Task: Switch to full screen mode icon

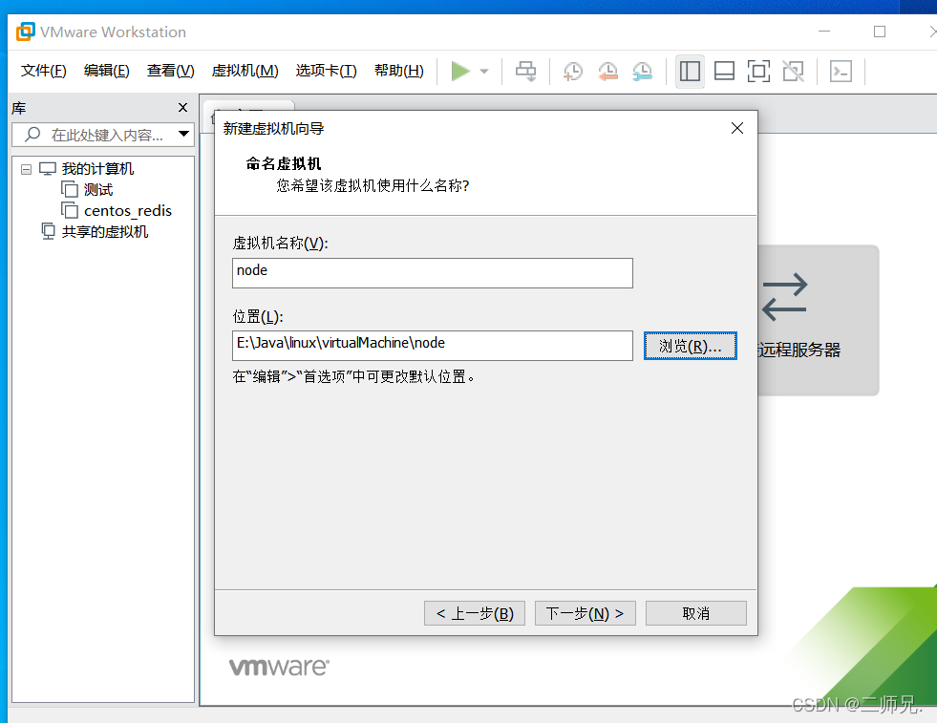Action: coord(758,71)
